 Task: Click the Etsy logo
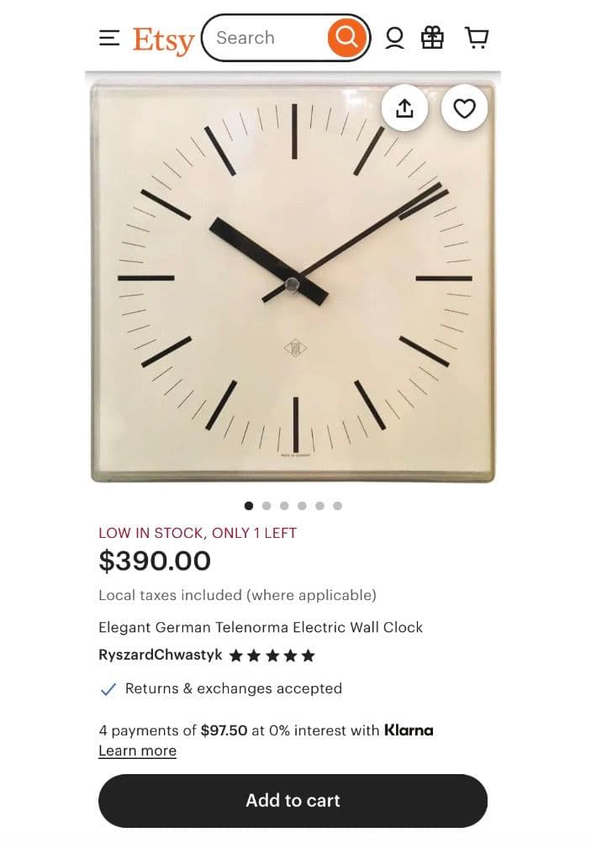point(163,41)
